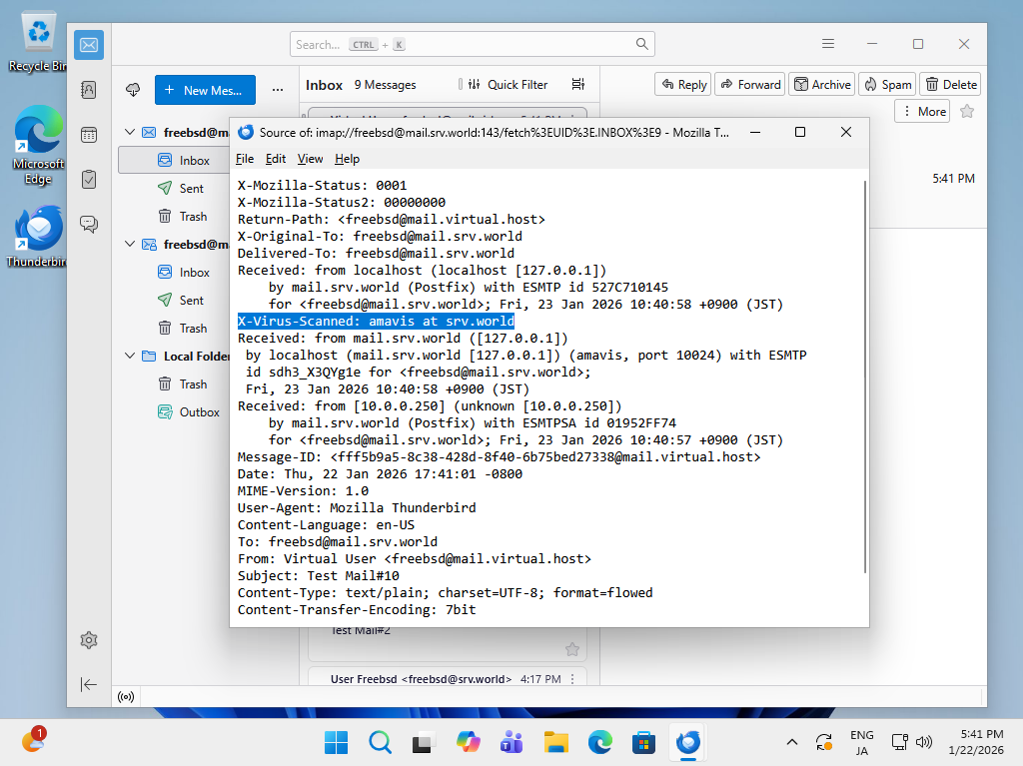Open File Explorer from the taskbar

[x=555, y=742]
